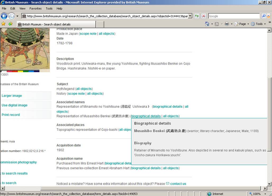Open the Favorites menu
272x196 pixels.
click(x=35, y=8)
